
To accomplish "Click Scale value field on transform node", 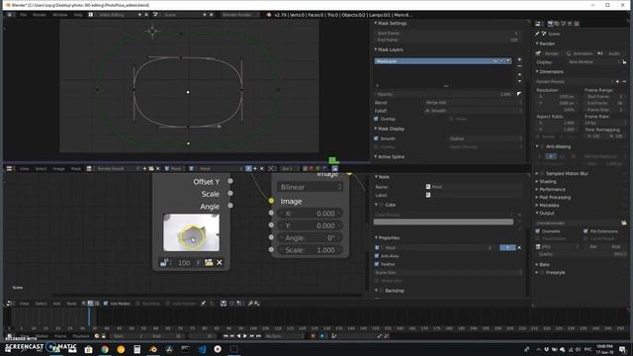I will [310, 250].
